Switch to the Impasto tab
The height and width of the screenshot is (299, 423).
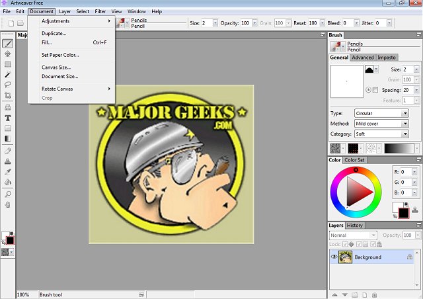[387, 58]
